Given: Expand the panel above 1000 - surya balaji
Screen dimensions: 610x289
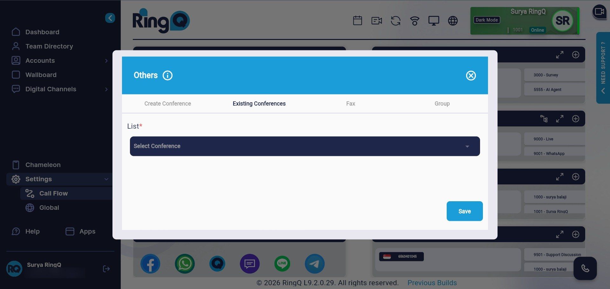Looking at the screenshot, I should click(x=560, y=177).
